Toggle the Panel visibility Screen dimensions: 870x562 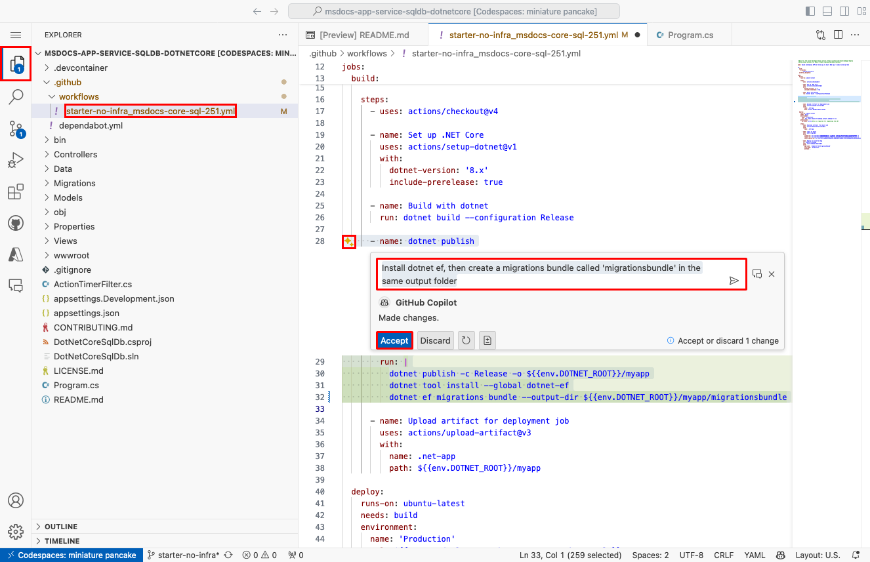pos(827,10)
